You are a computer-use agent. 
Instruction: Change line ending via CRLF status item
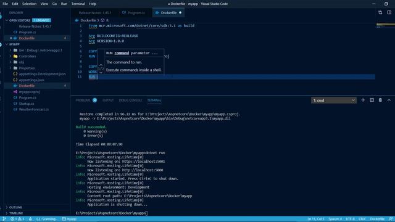tap(362, 219)
